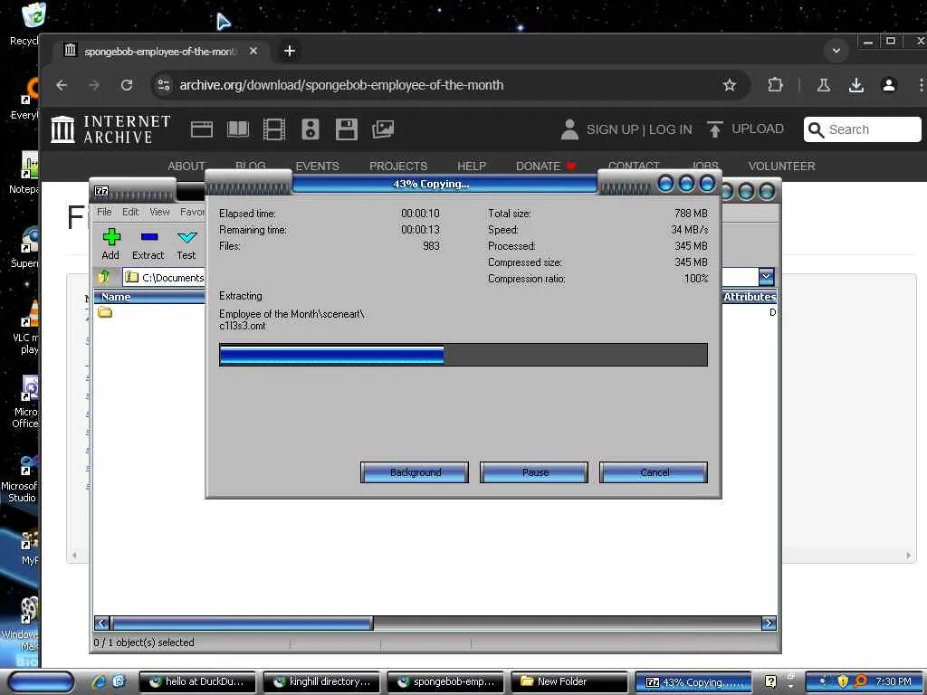Open the DONATE nav link
The height and width of the screenshot is (695, 927).
[546, 167]
